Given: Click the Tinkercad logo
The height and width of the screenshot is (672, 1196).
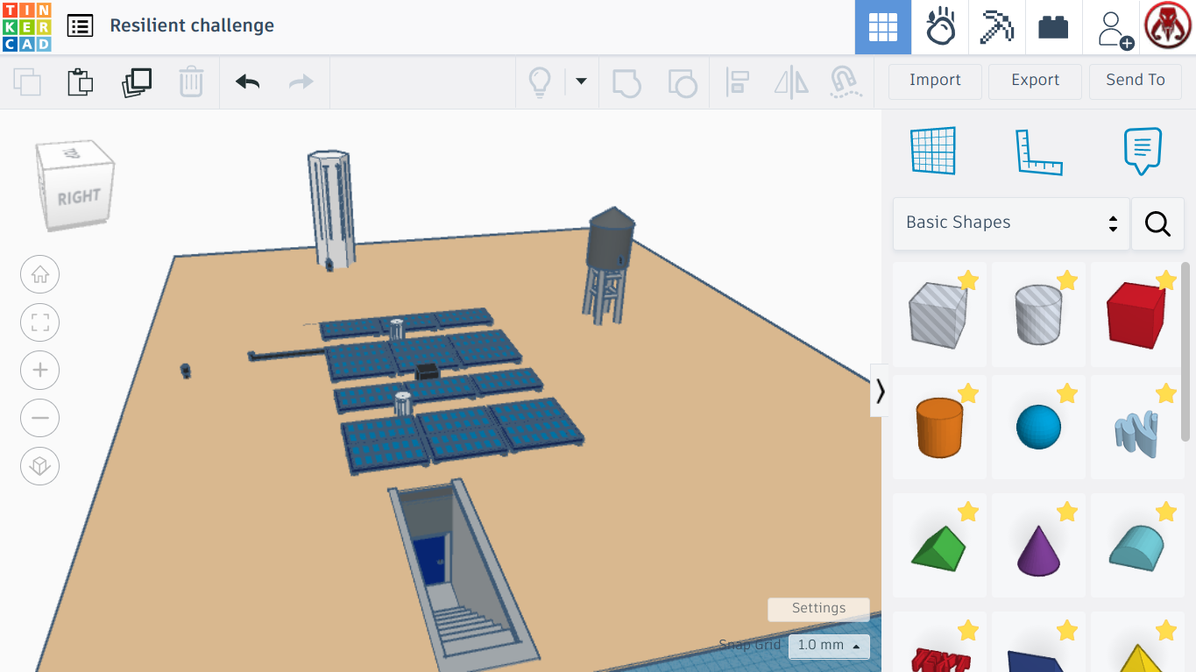Looking at the screenshot, I should pos(27,27).
